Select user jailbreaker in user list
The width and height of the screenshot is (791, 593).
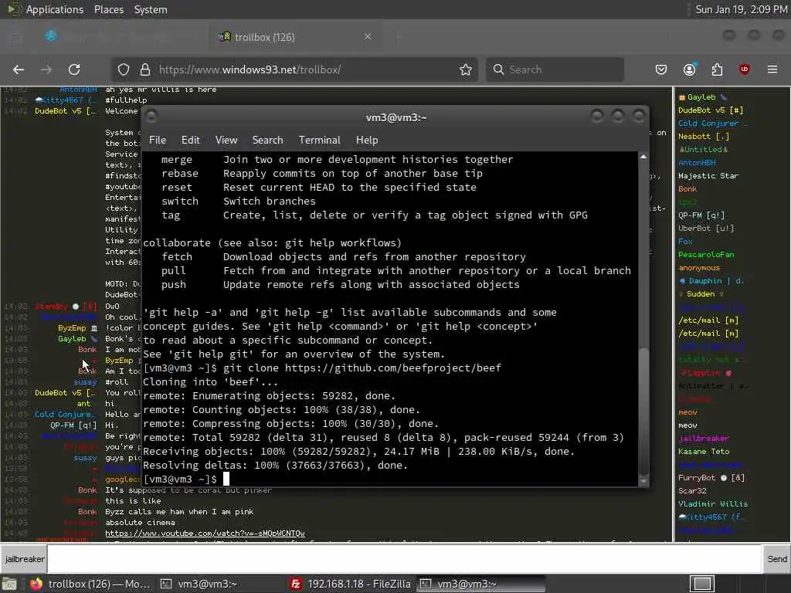pyautogui.click(x=703, y=439)
